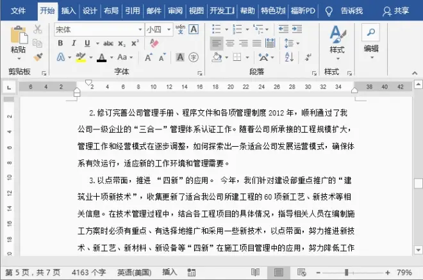Activate the Format Painter brush
The image size is (423, 280).
pyautogui.click(x=38, y=57)
